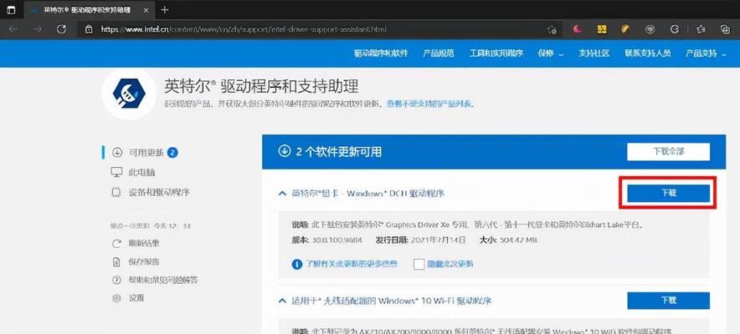This screenshot has height=334, width=740.
Task: Click the 2 个软件更新可用 header text
Action: 339,152
